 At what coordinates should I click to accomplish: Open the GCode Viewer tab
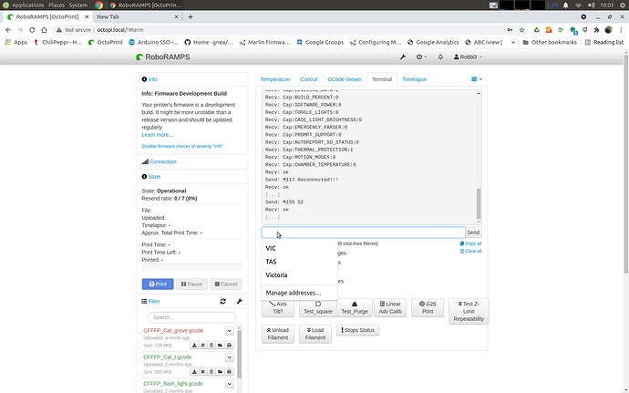pos(345,79)
